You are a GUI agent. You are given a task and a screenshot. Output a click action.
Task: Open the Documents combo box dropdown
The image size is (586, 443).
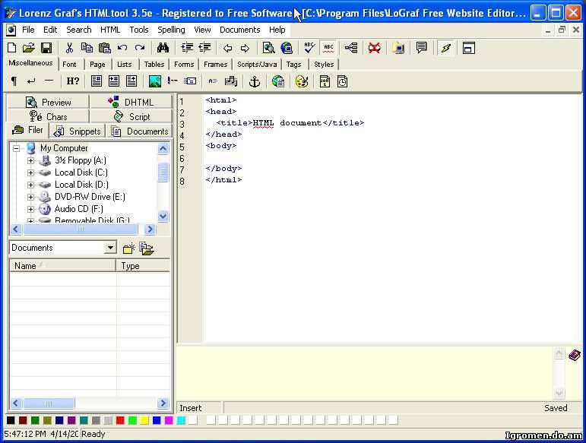pos(110,248)
